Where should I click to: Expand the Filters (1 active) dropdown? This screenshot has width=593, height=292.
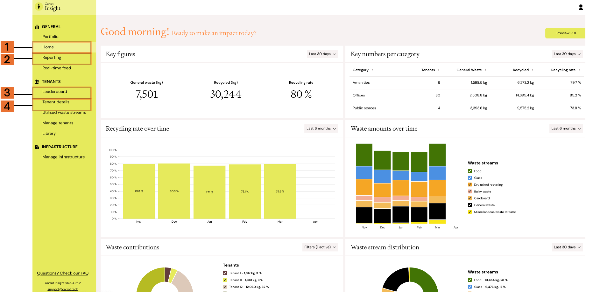point(320,247)
